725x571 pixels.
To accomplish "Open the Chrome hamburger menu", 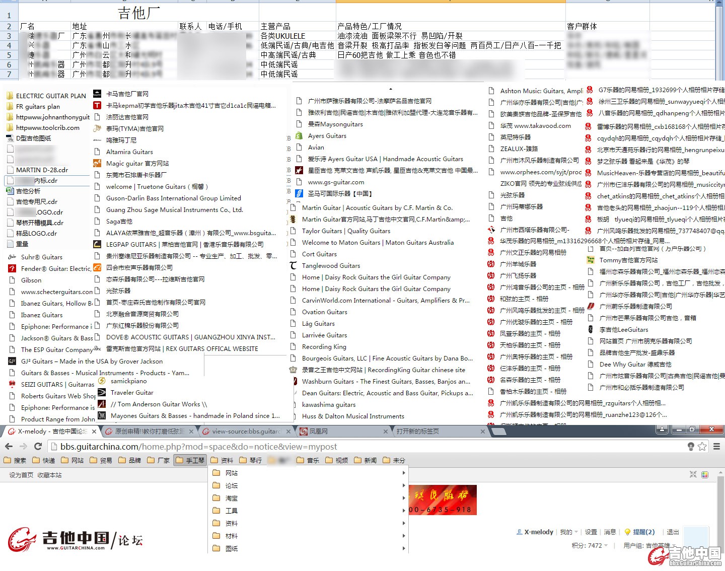I will tap(716, 447).
